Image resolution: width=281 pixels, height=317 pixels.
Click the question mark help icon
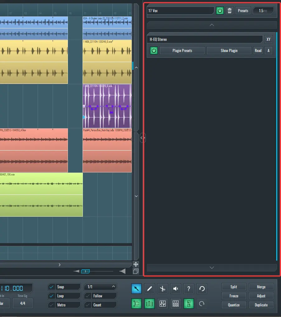tap(189, 289)
